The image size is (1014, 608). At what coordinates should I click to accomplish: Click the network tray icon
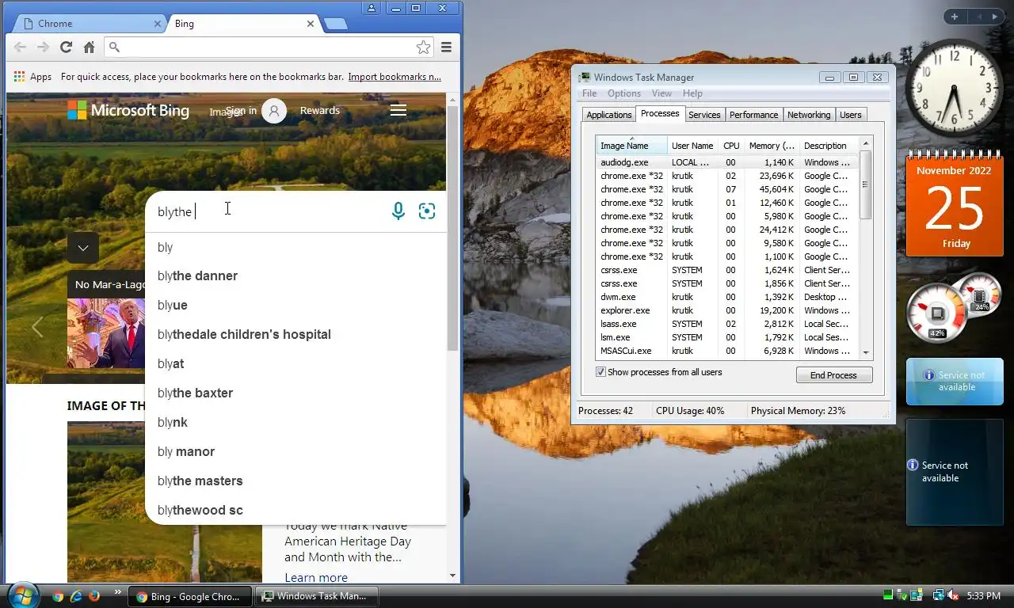pyautogui.click(x=939, y=595)
